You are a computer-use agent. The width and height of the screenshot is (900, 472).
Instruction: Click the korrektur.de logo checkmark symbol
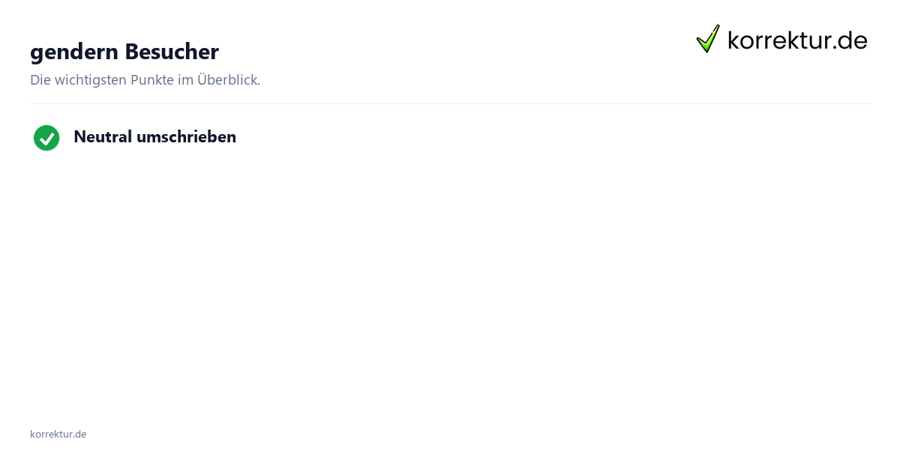point(708,38)
